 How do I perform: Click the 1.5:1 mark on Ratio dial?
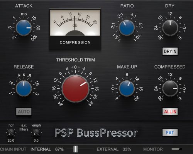(x=117, y=38)
